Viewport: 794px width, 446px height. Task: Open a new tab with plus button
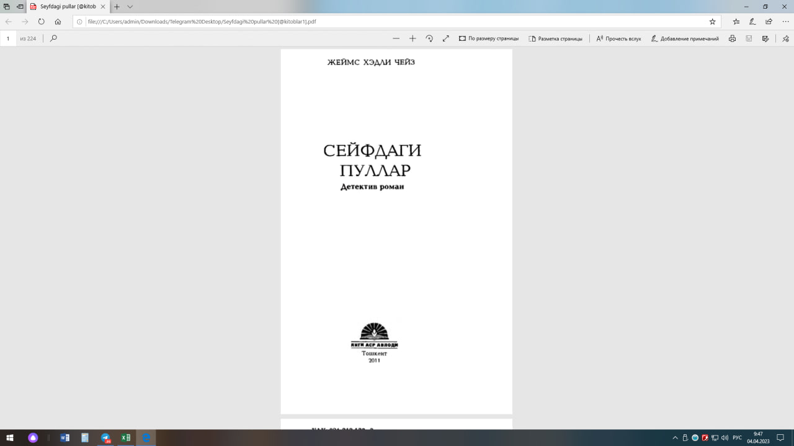[x=117, y=6]
